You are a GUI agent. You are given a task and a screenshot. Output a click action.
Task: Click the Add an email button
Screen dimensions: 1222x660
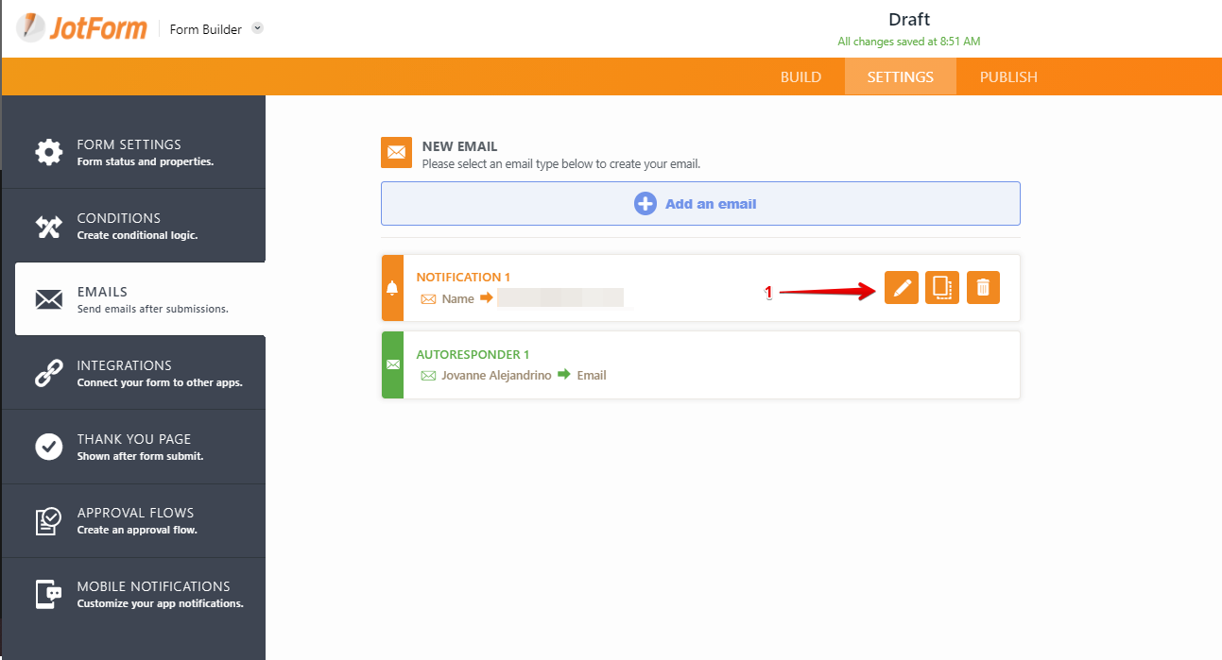[700, 204]
